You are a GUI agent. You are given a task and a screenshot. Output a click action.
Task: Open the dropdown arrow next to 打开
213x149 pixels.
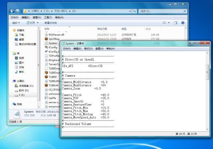click(38, 23)
